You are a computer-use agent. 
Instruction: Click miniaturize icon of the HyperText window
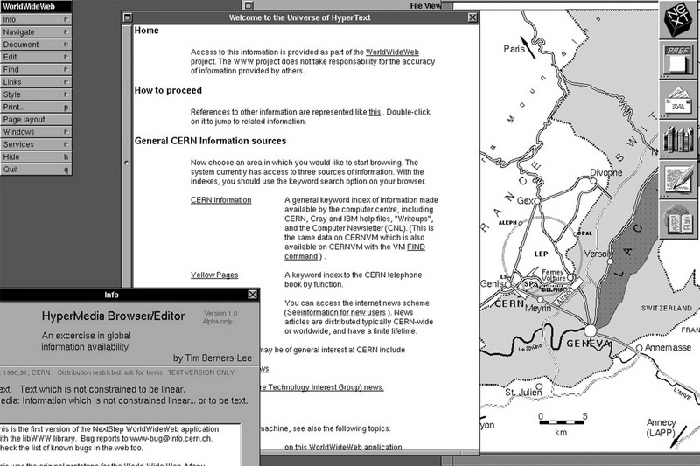click(128, 17)
